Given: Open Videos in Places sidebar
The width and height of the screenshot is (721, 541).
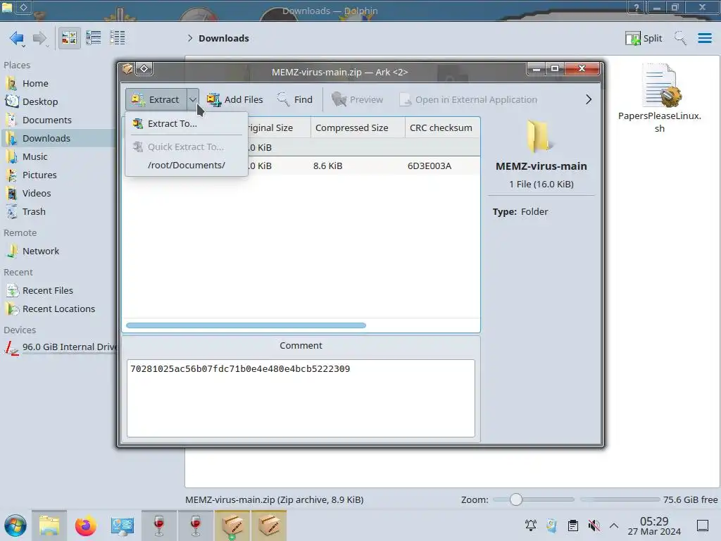Looking at the screenshot, I should pyautogui.click(x=37, y=194).
